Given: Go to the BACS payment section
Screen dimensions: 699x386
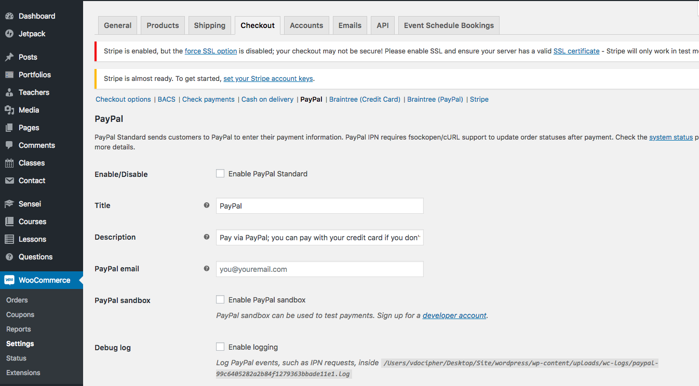Looking at the screenshot, I should [x=167, y=100].
